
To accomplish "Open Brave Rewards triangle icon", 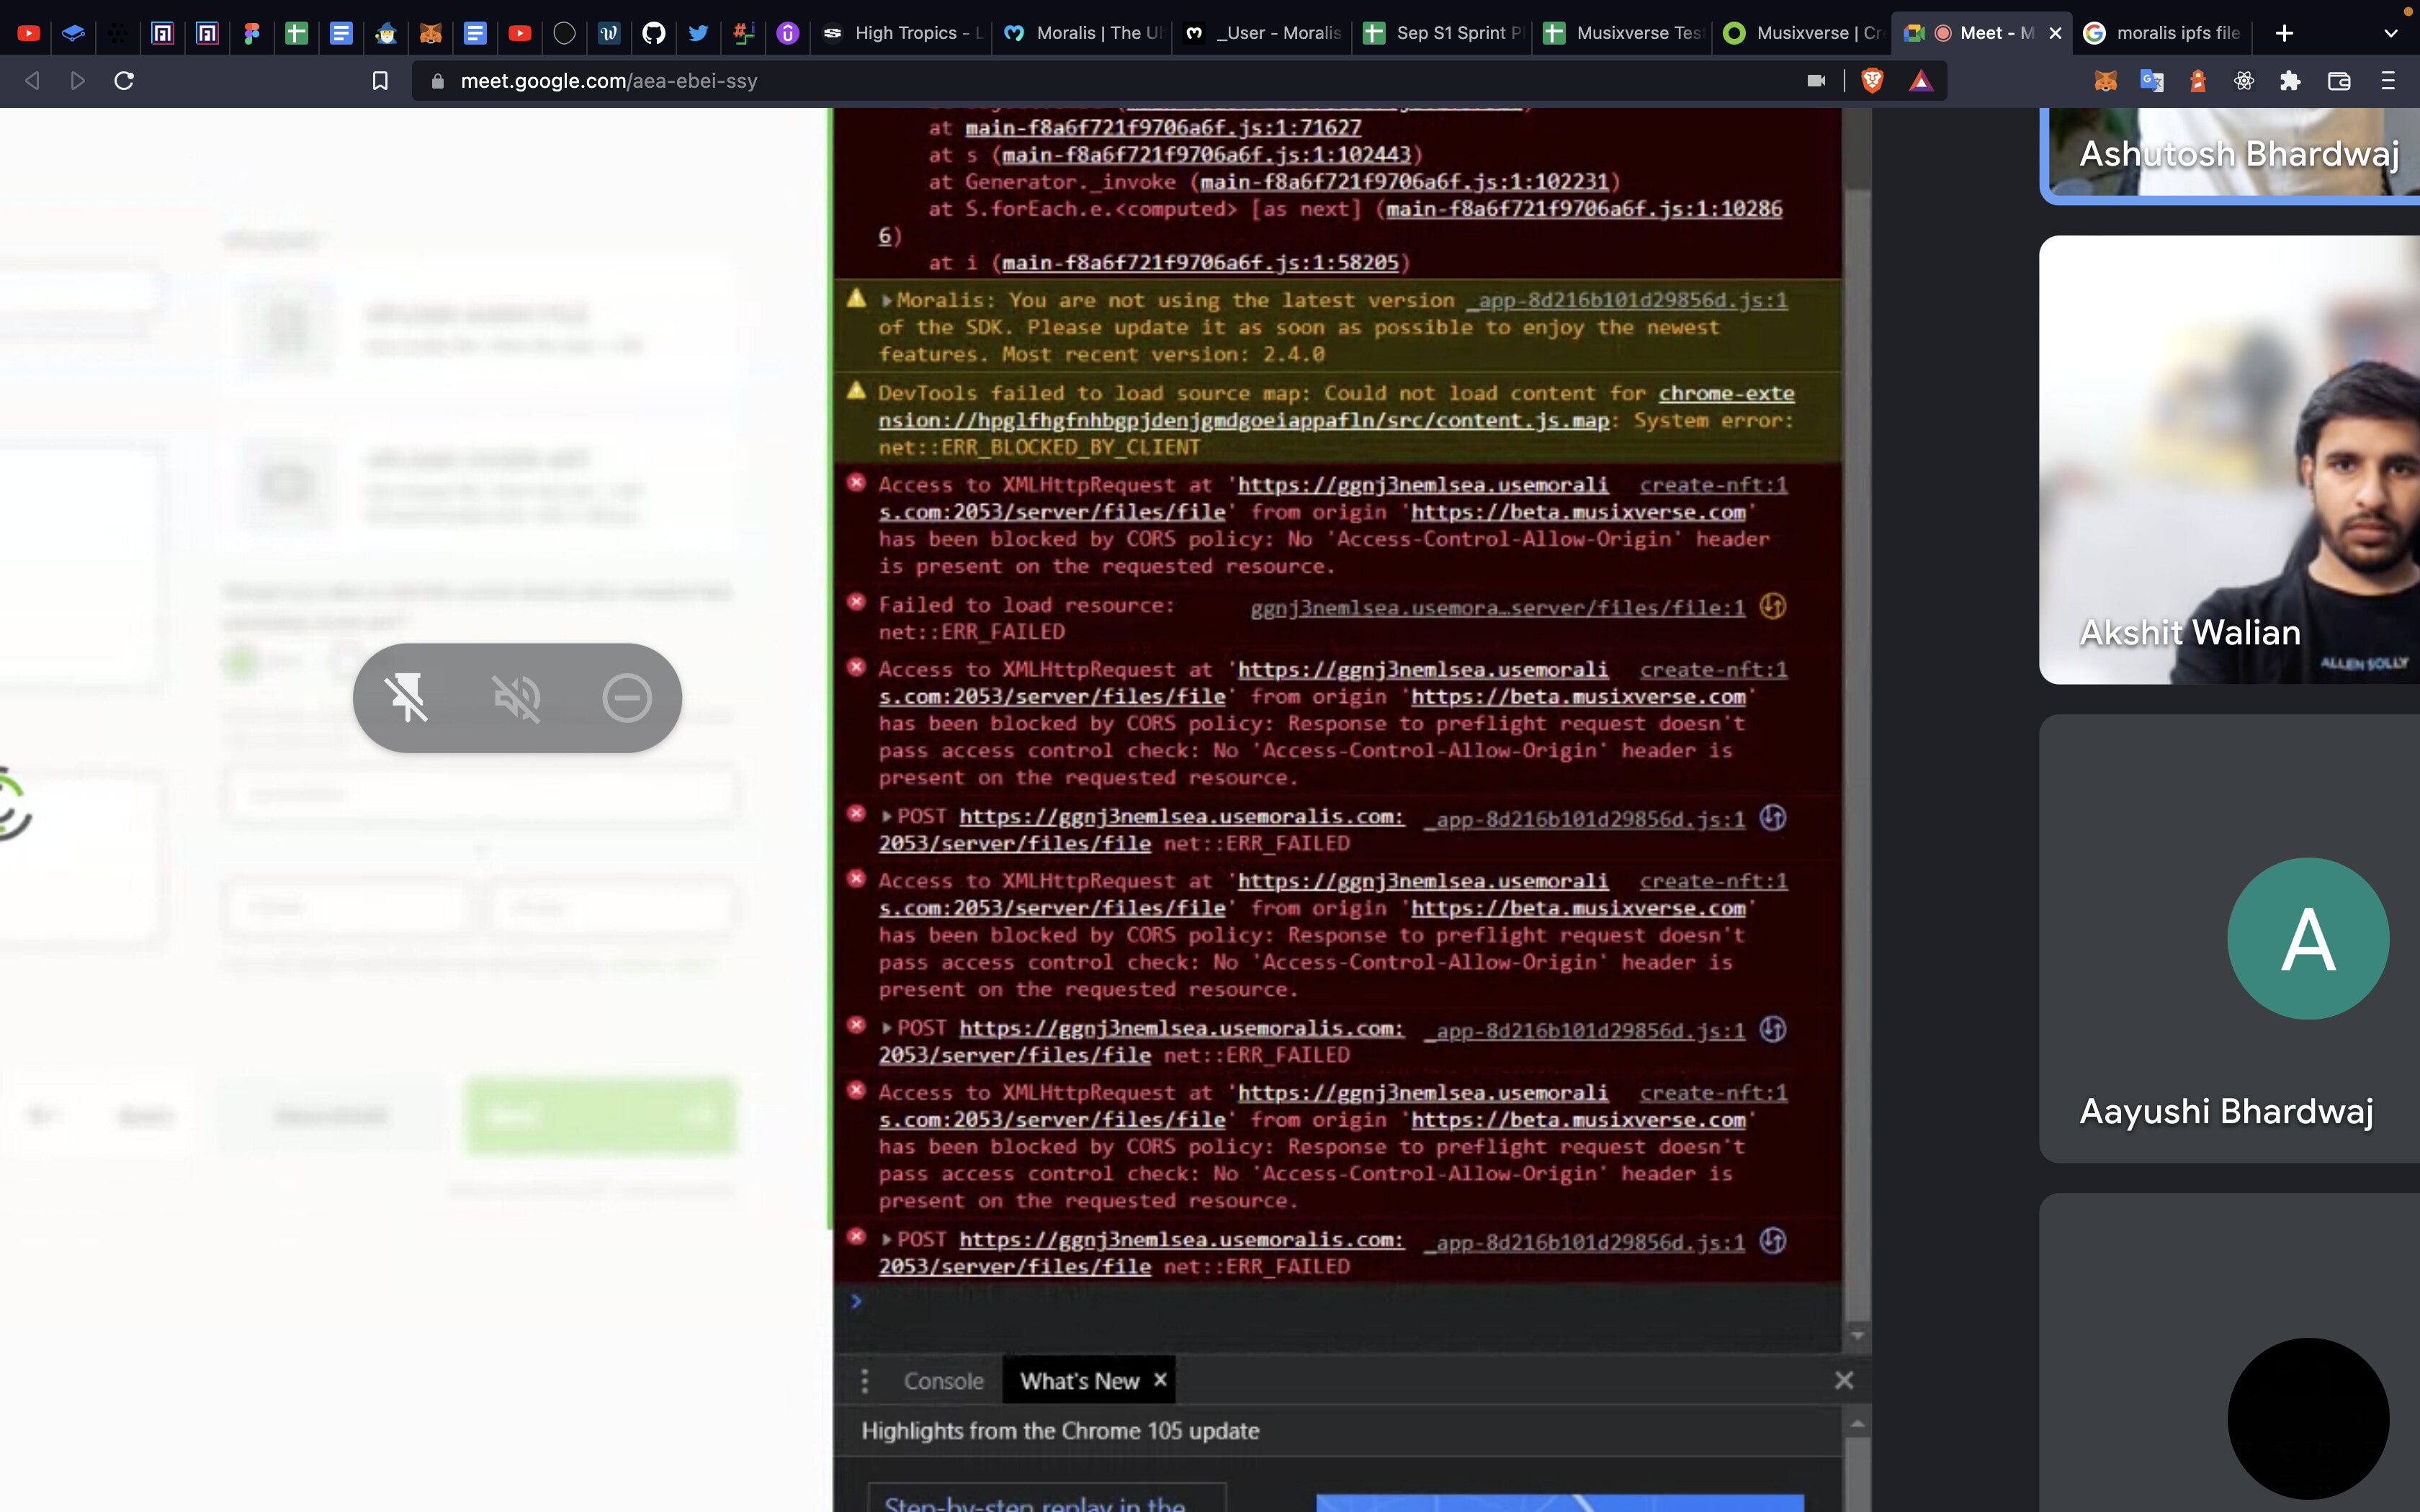I will tap(1921, 81).
